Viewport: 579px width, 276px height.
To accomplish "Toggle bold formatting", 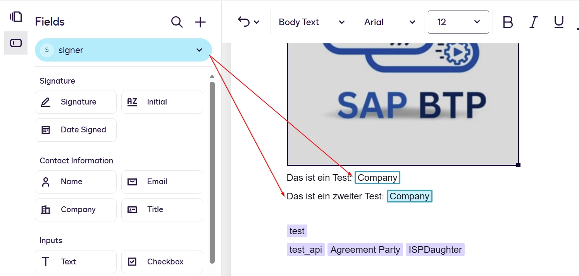I will tap(508, 22).
